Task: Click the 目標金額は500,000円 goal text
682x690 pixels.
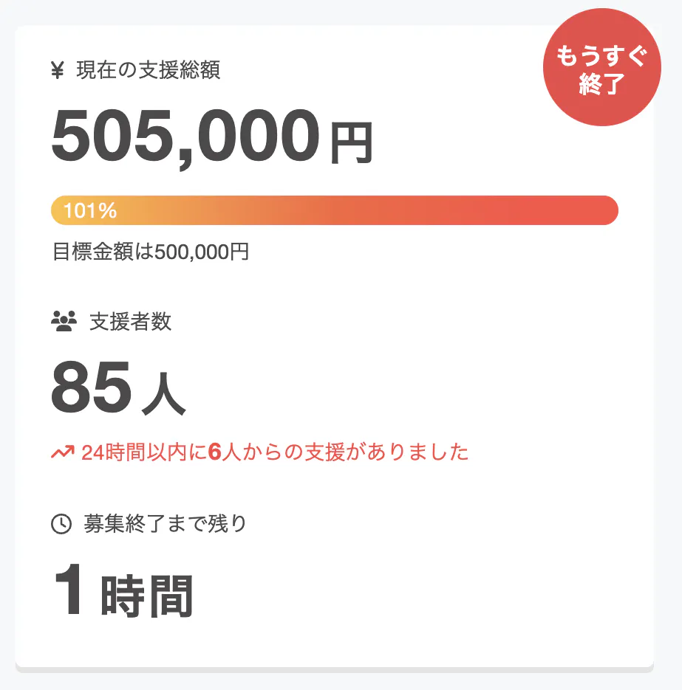Action: click(x=151, y=252)
